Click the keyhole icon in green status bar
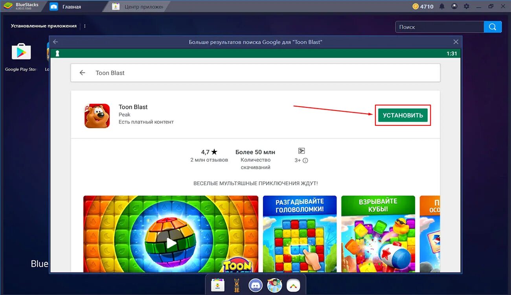Screen dimensions: 511x295 point(57,53)
